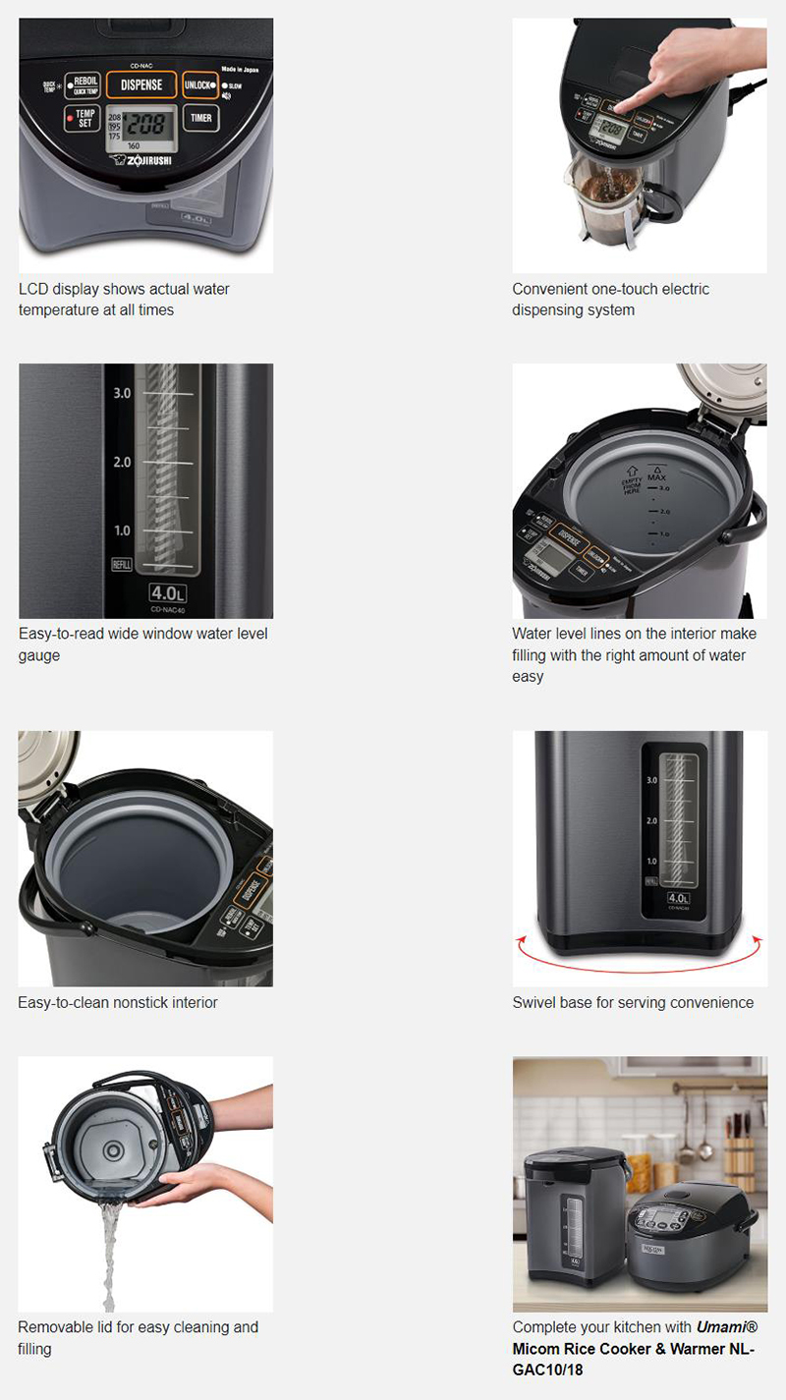Viewport: 786px width, 1400px height.
Task: Click the TIMER button in the first image
Action: point(201,118)
